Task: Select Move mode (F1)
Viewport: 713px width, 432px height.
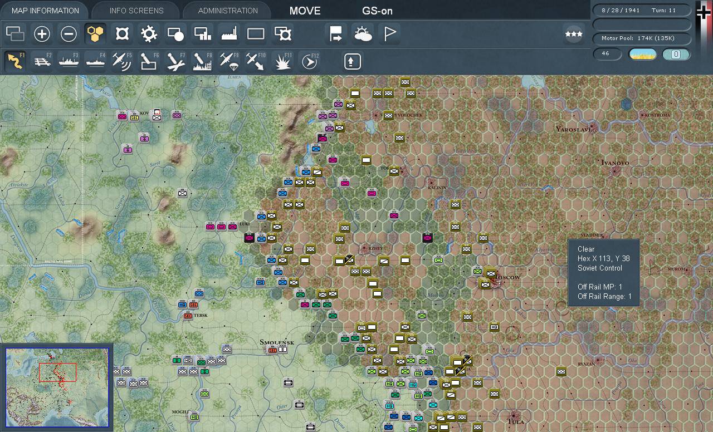Action: 15,61
